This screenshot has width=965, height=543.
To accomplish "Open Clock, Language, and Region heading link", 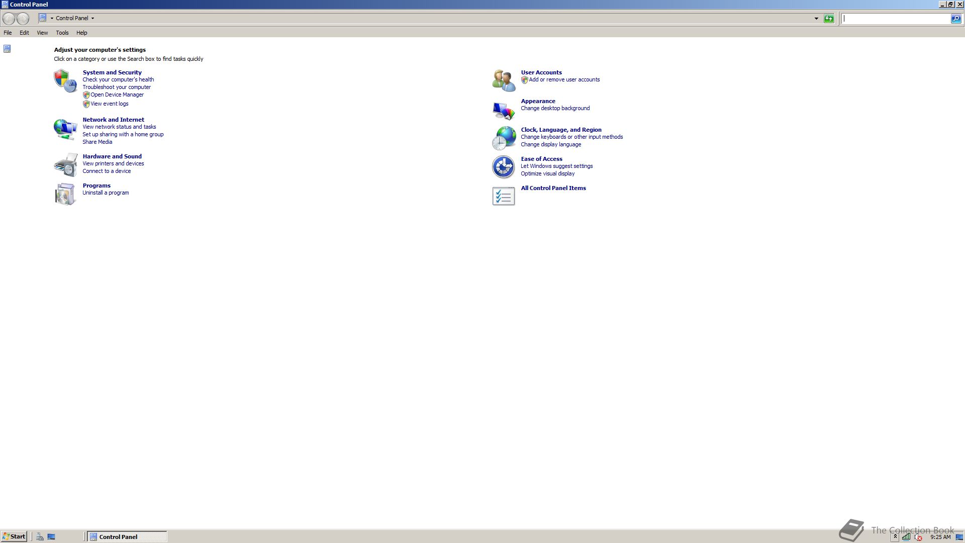I will 561,130.
